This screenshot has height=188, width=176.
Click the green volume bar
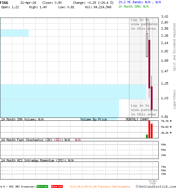[147, 136]
